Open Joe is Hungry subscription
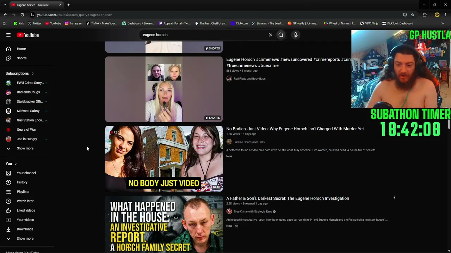This screenshot has height=253, width=451. [27, 139]
